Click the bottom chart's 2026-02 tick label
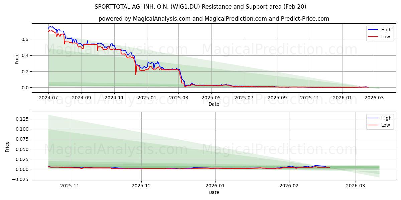The image size is (401, 200). (x=289, y=186)
